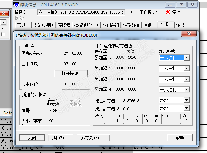Click the red stop status icon
The image size is (207, 153).
168,12
